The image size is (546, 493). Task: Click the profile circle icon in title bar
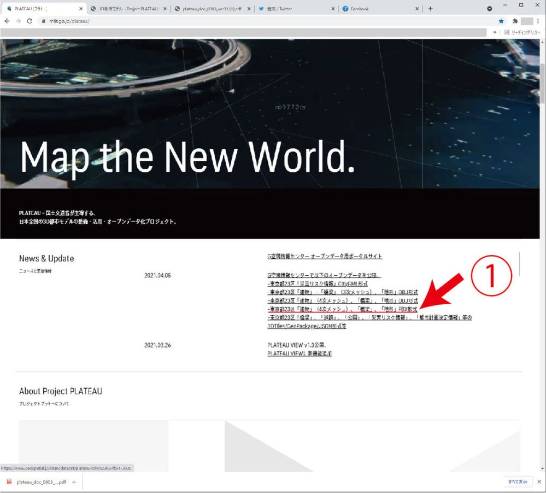(490, 9)
